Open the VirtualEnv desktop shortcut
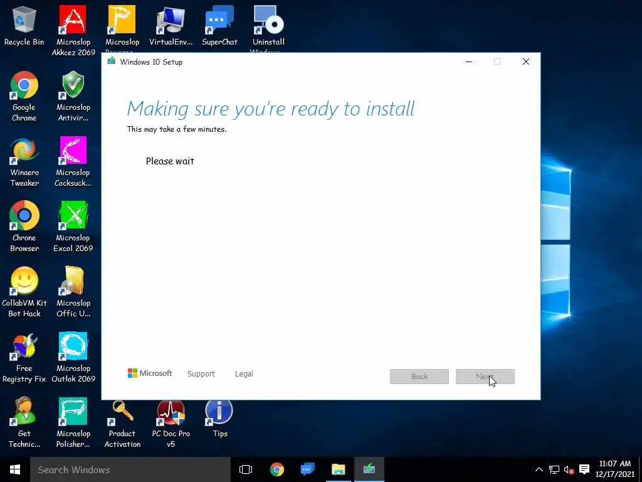Screen dimensions: 642x482 (171, 25)
